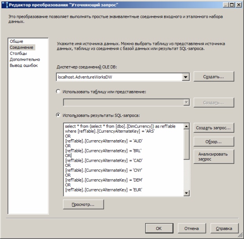Maximize the editor dialog window
Viewport: 244px width, 239px height.
click(231, 4)
